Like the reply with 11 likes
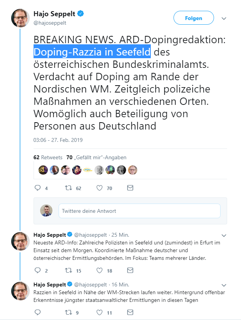This screenshot has width=241, height=320. point(99,312)
